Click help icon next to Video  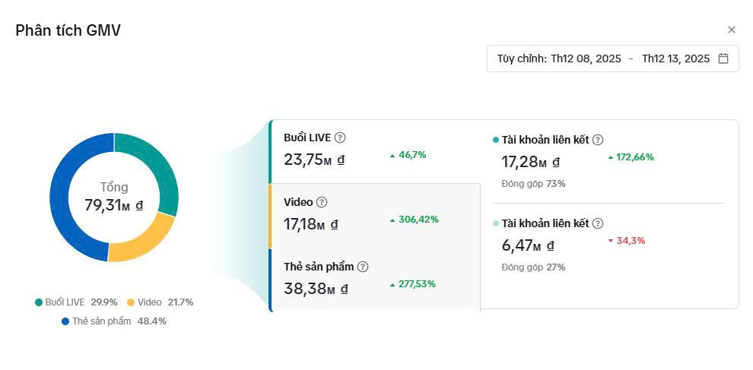[322, 202]
